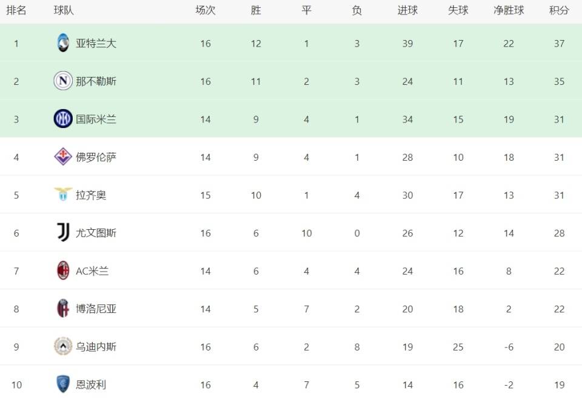Screen dimensions: 582x402
Task: Click the 积分 column header
Action: pyautogui.click(x=559, y=10)
